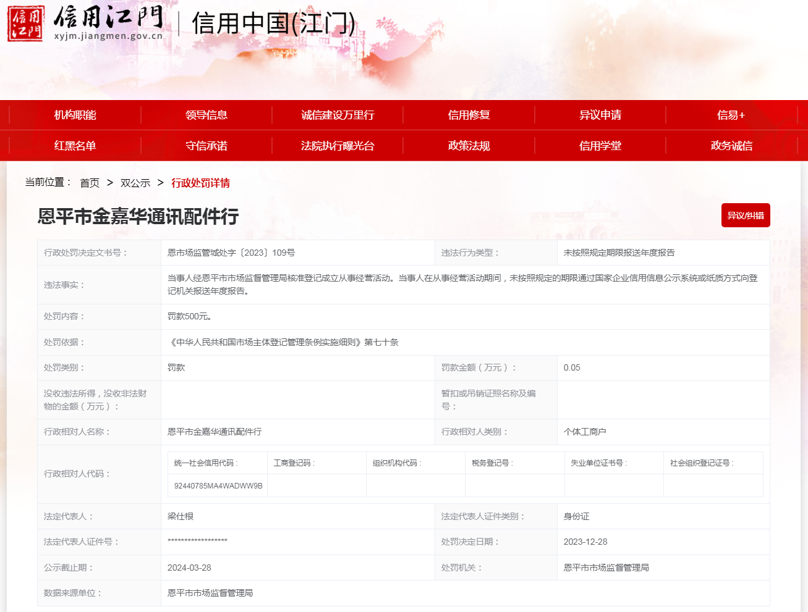Select 政务诚信 in the navigation bar
Screen dimensions: 808x612
[731, 146]
